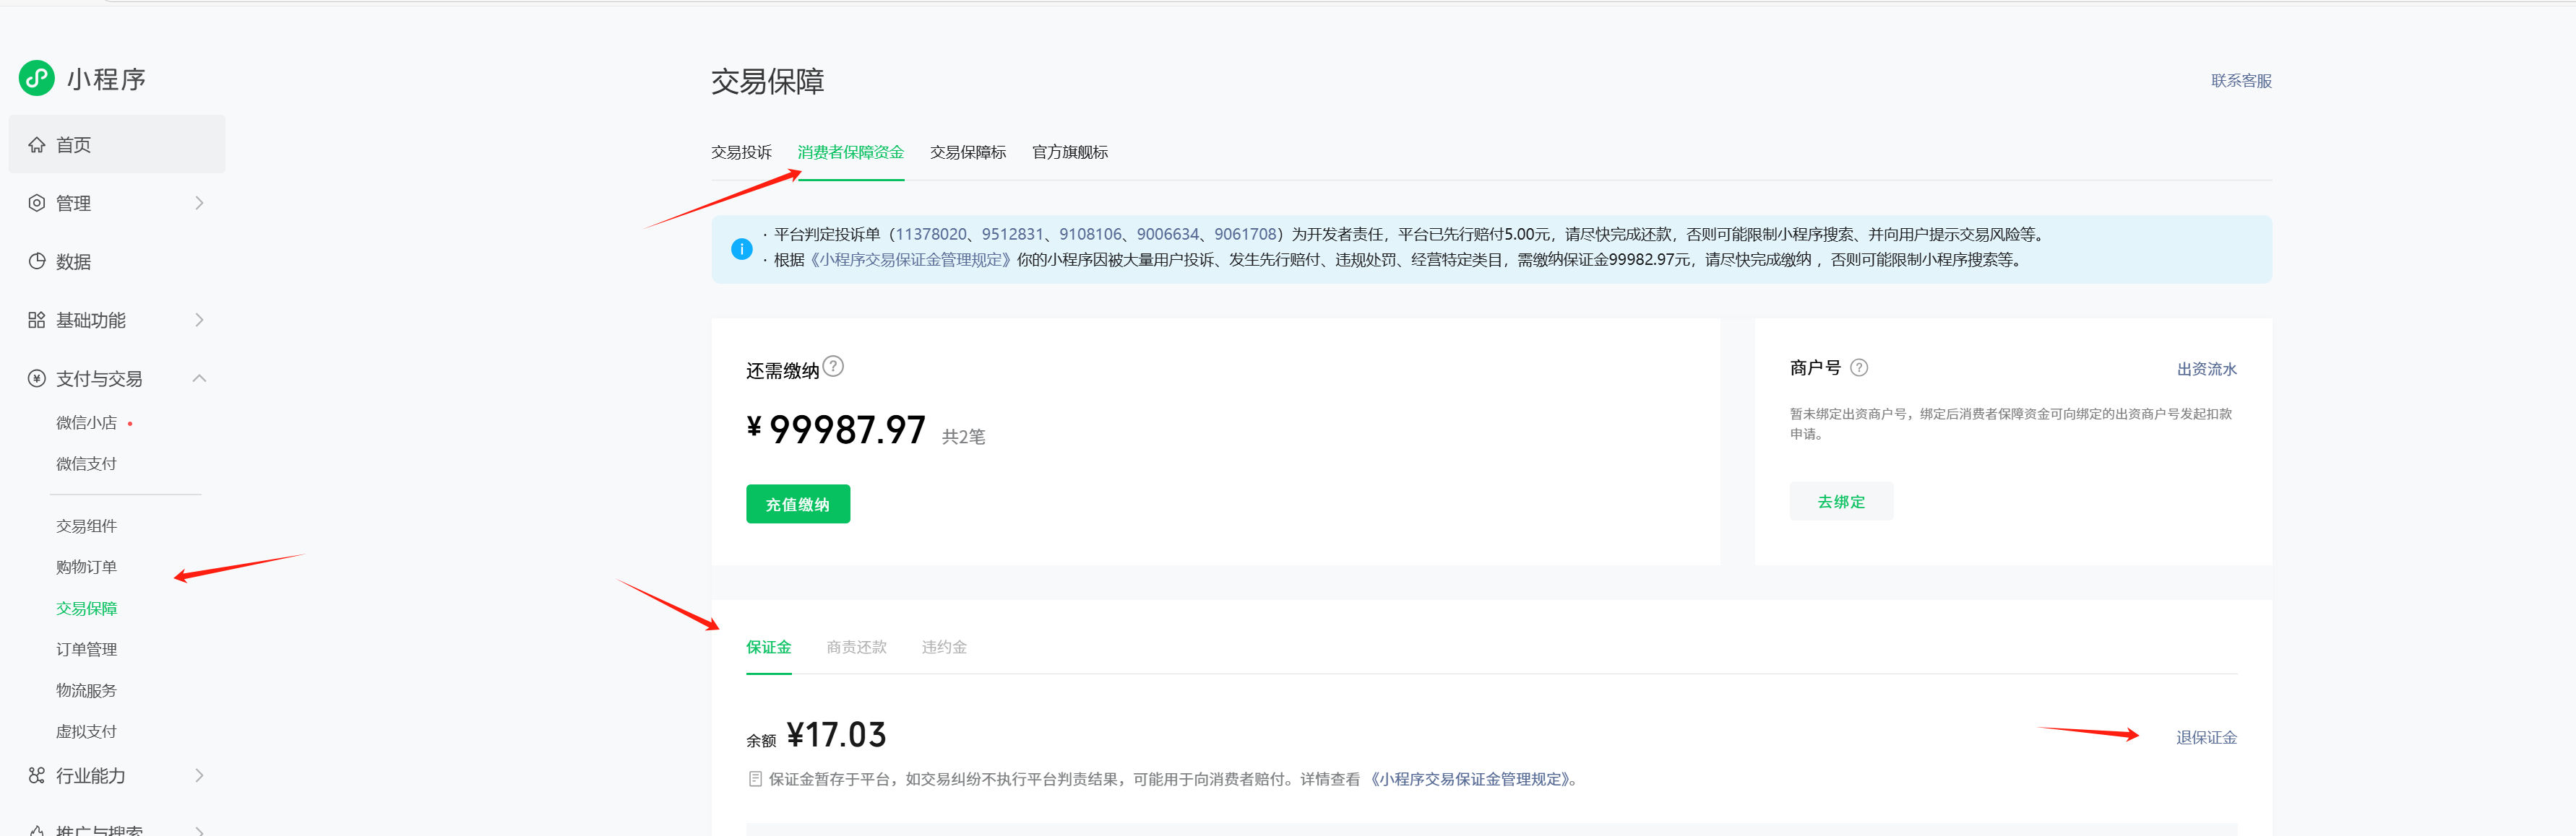The image size is (2576, 836).
Task: Click help question mark next to 商户号
Action: coord(1858,367)
